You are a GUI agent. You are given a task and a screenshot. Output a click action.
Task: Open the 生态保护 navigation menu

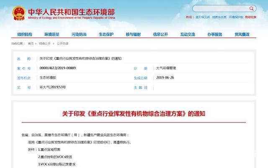pyautogui.click(x=106, y=34)
